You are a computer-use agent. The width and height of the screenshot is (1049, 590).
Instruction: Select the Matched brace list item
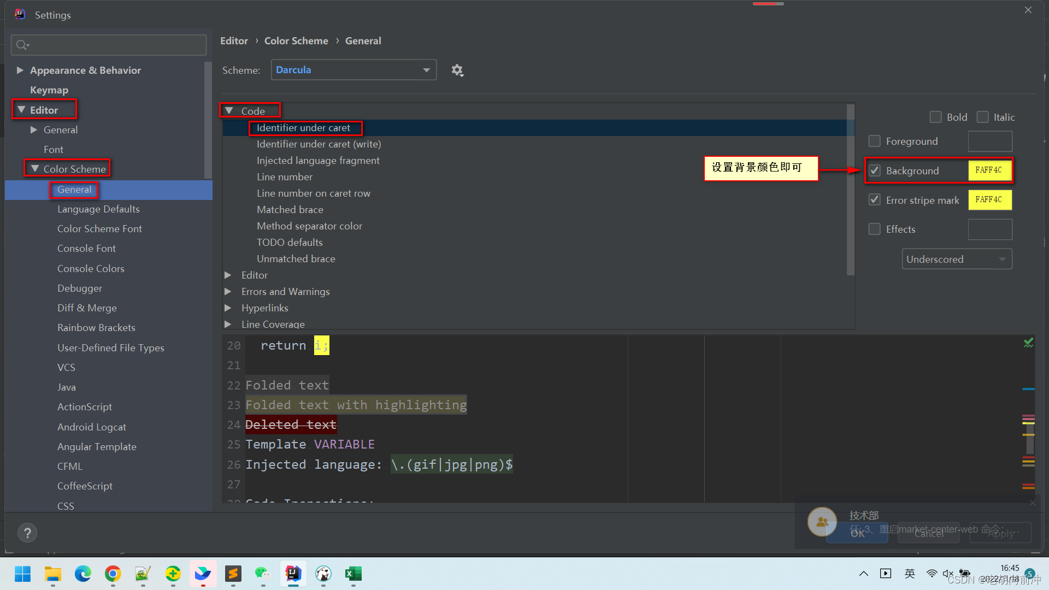[290, 210]
